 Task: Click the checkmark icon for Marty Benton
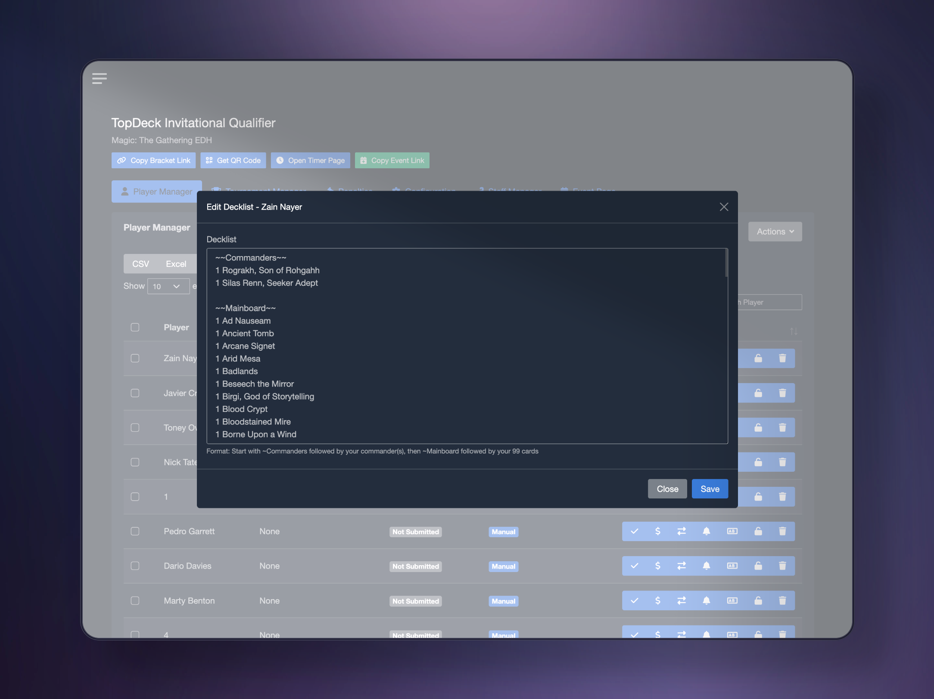(x=634, y=600)
